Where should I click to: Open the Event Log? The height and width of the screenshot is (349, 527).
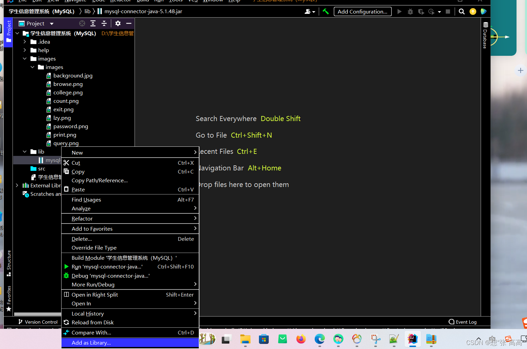point(463,322)
